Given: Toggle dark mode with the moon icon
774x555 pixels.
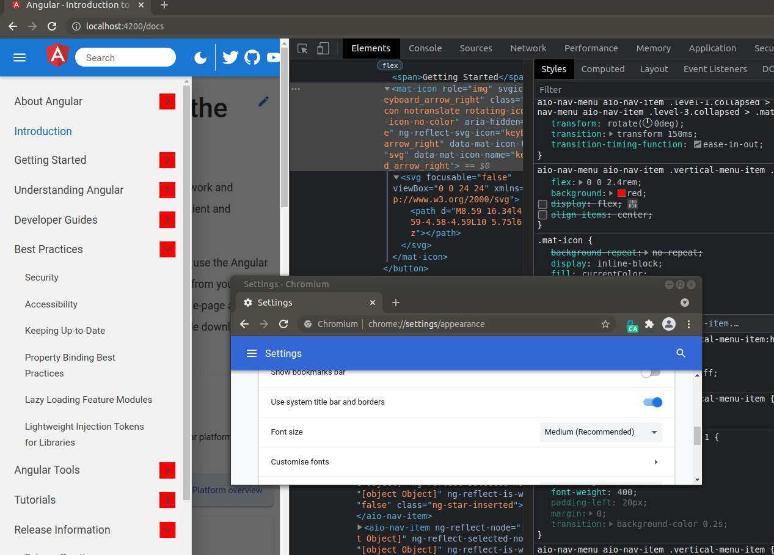Looking at the screenshot, I should (200, 57).
